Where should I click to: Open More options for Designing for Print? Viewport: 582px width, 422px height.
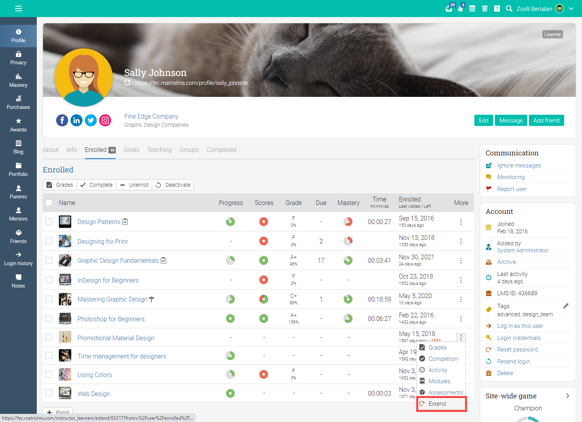[x=461, y=241]
